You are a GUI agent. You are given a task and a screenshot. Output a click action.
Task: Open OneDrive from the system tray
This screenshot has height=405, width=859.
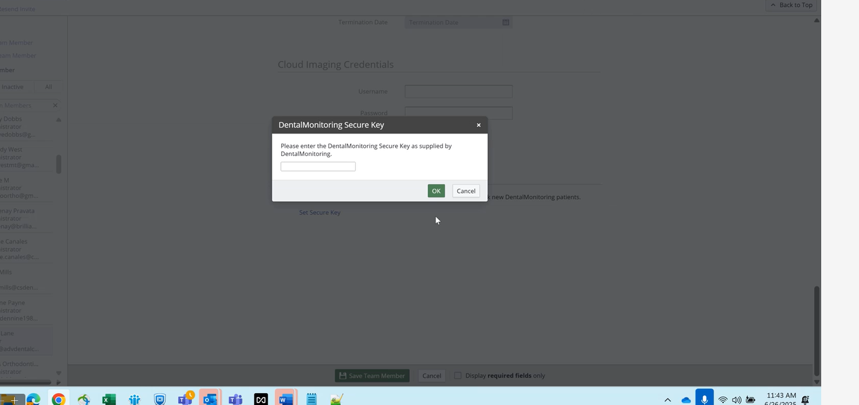pos(686,400)
